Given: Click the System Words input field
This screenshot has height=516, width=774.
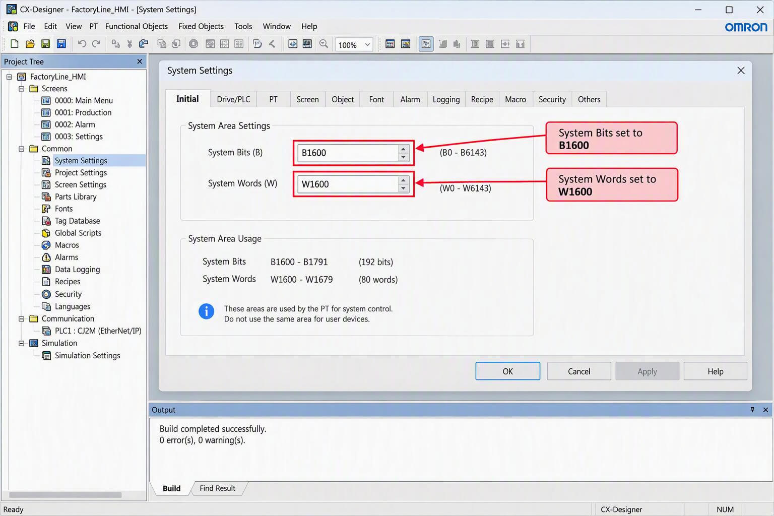Looking at the screenshot, I should coord(348,184).
